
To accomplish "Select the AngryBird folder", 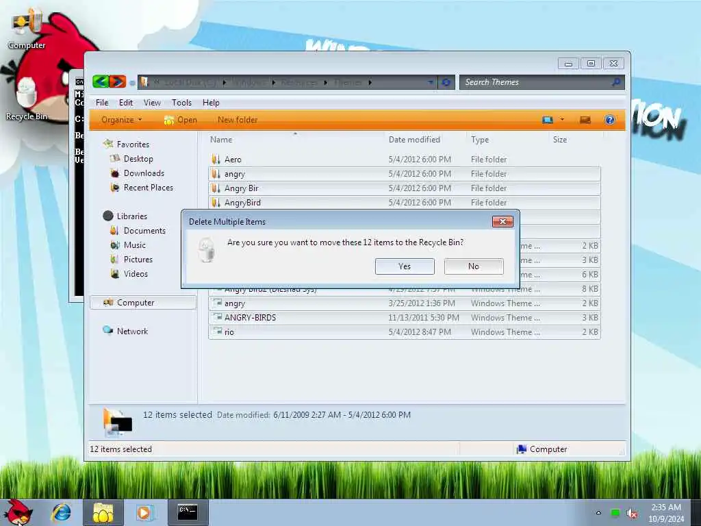I will pos(404,202).
